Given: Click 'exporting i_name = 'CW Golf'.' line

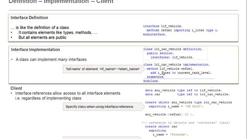Looking at the screenshot, I should coord(176,107).
